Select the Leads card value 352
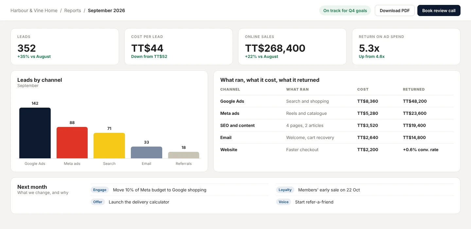The image size is (471, 229). pos(26,48)
